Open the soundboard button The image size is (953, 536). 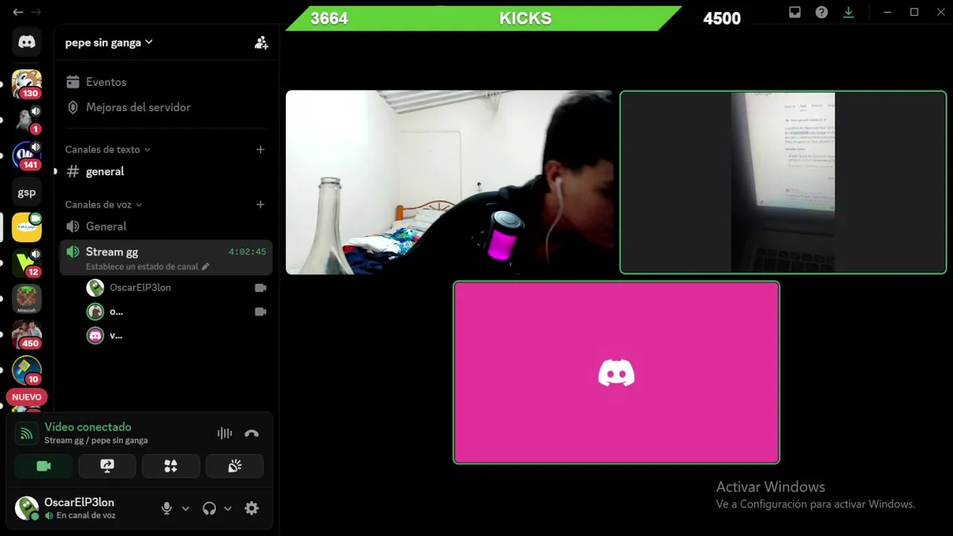click(x=235, y=466)
